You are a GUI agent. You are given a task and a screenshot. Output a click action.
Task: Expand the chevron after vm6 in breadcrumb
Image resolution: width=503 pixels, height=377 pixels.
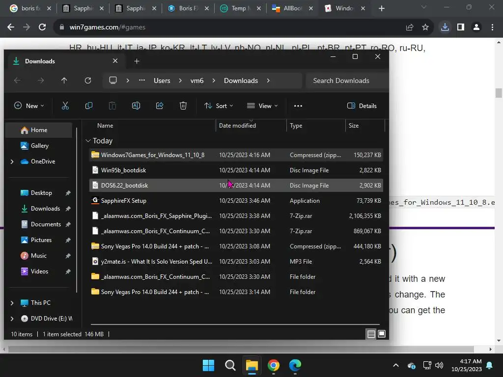click(x=214, y=81)
